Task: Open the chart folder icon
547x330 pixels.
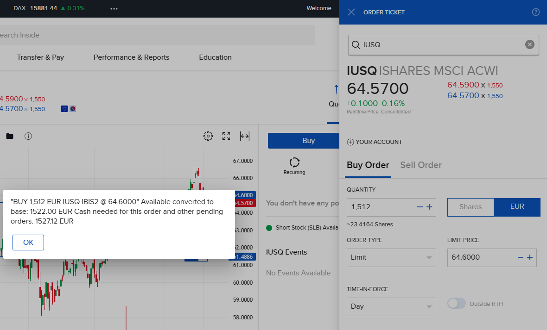Action: 10,136
